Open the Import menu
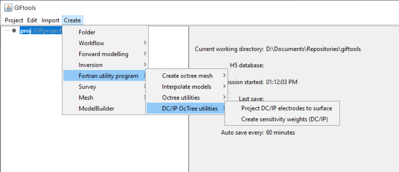399x172 pixels. 50,20
